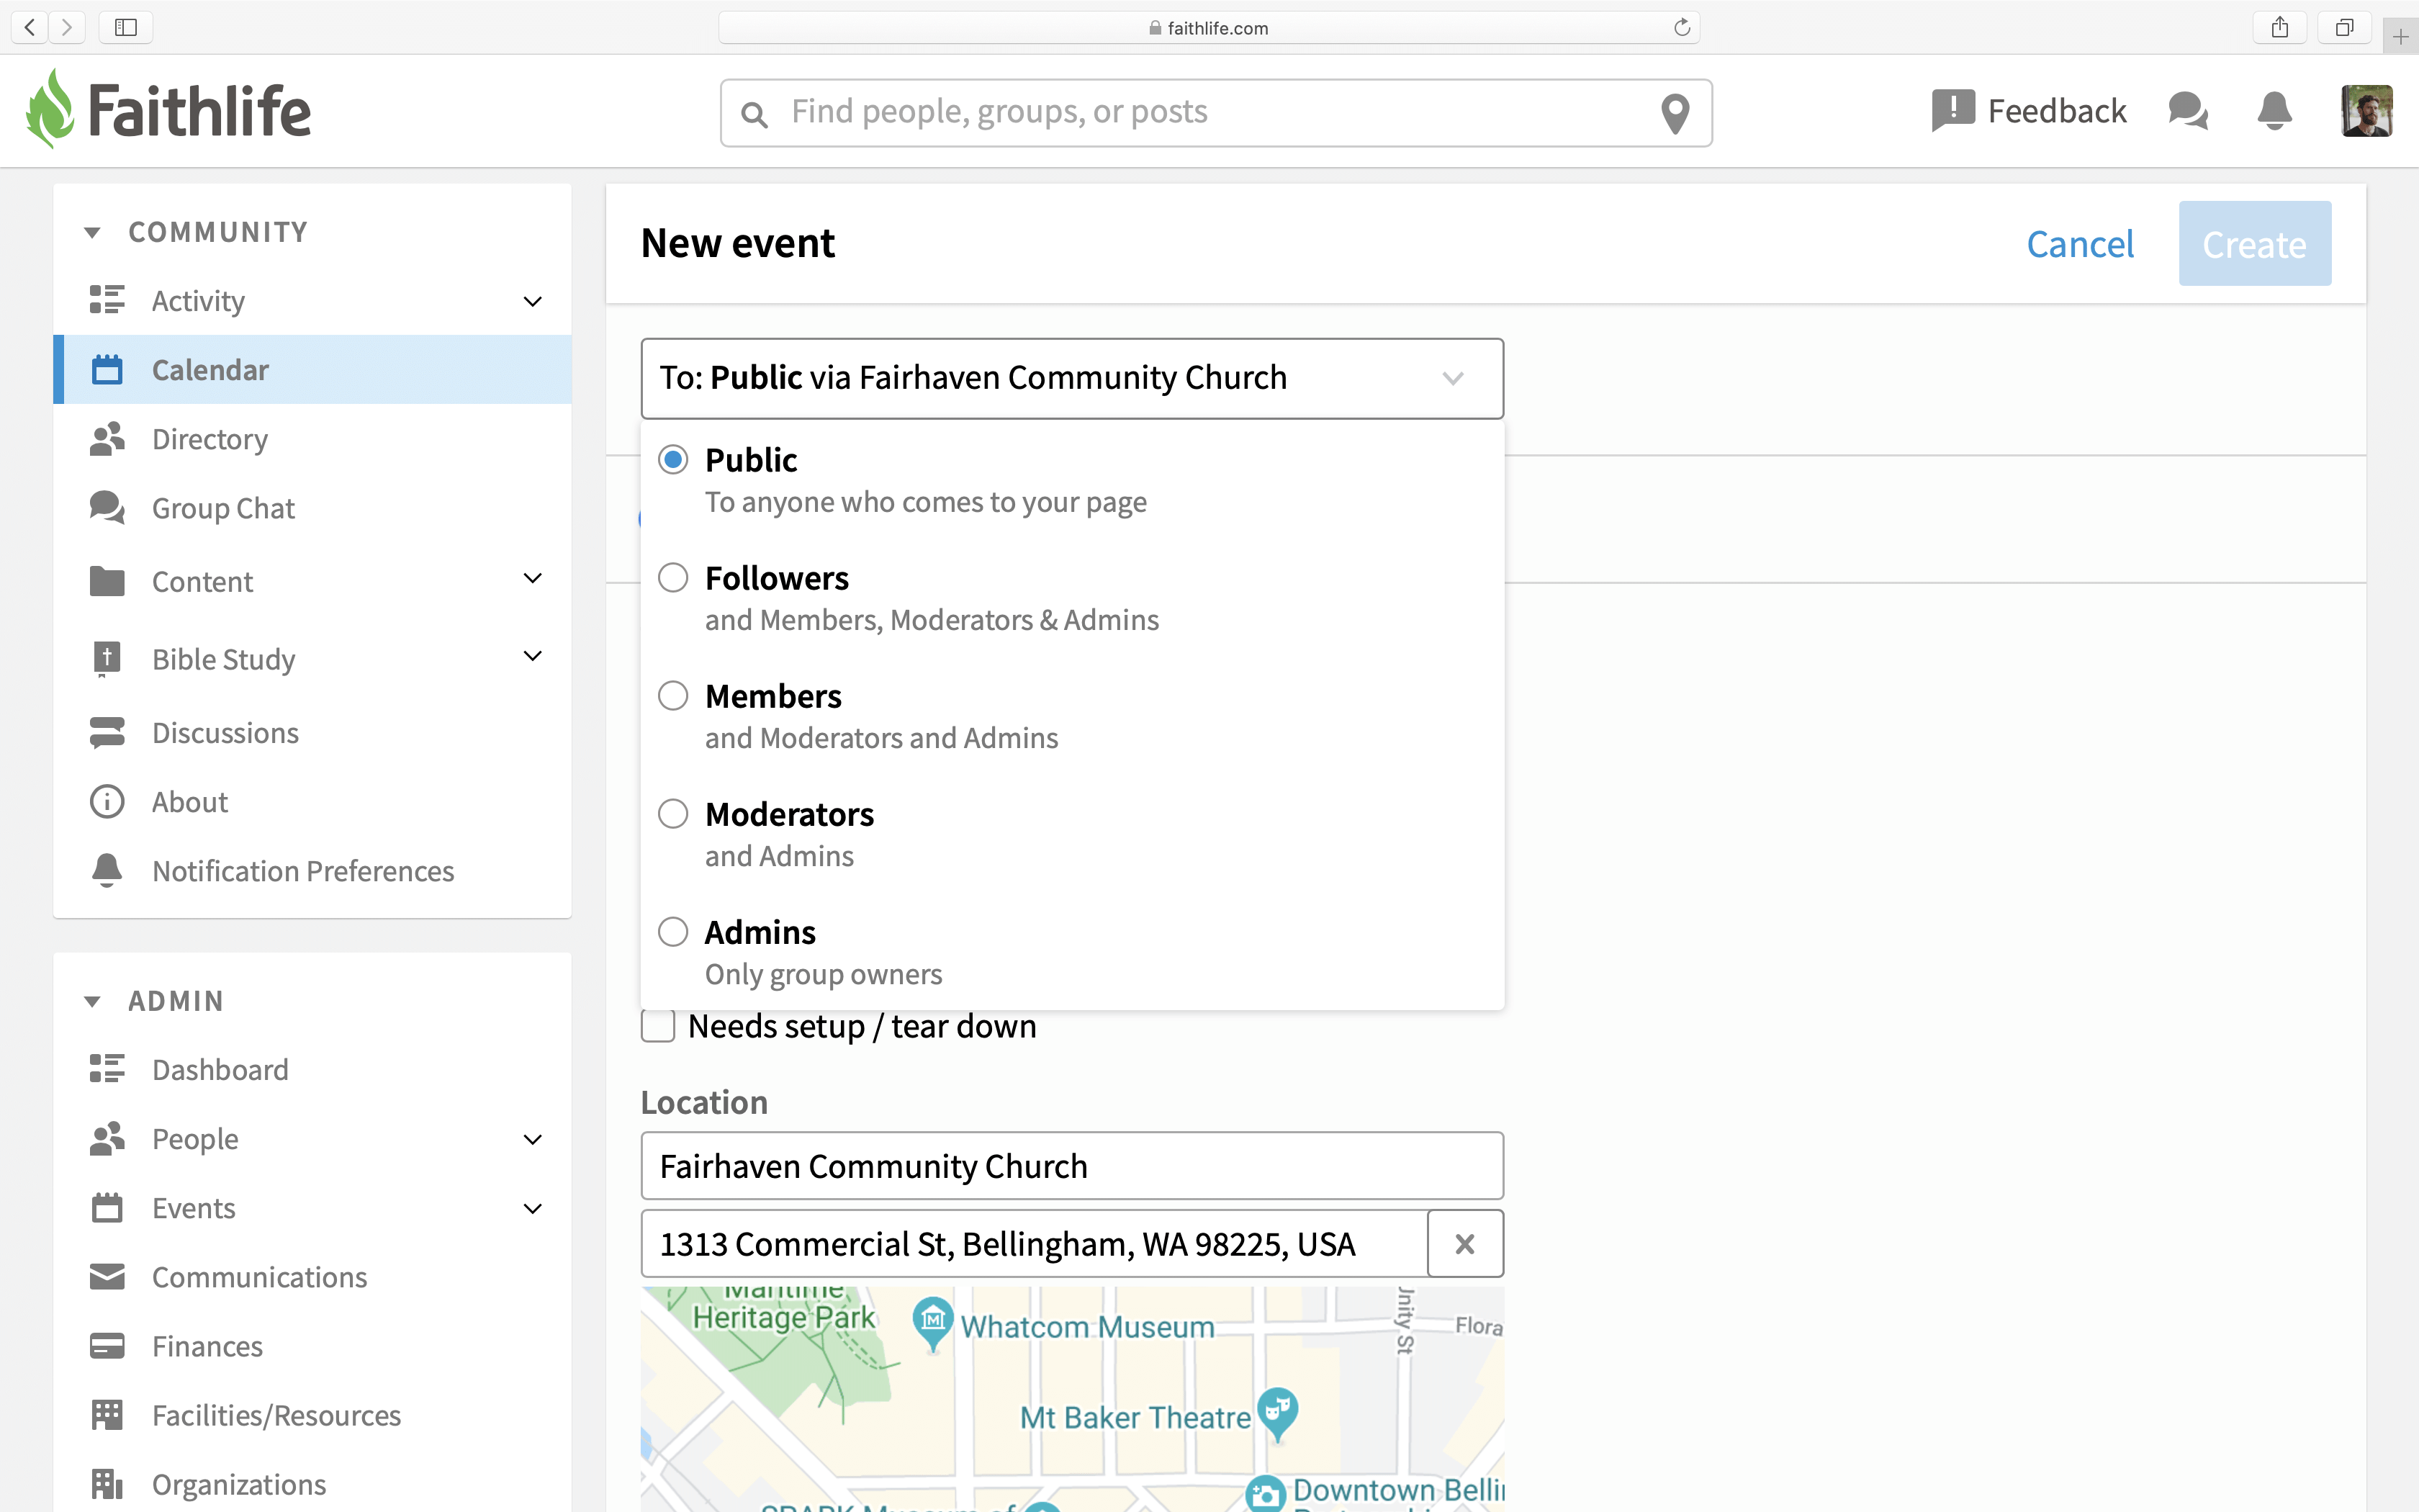Select the Moderators radio button
Viewport: 2419px width, 1512px height.
click(x=672, y=813)
